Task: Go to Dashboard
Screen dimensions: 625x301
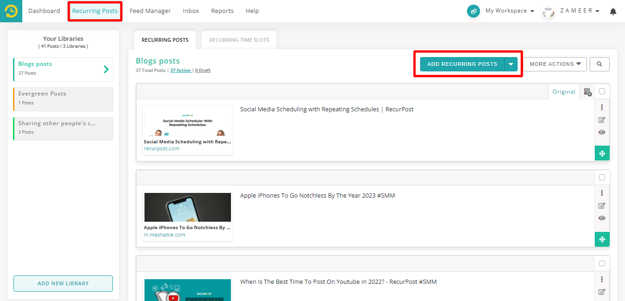Action: tap(44, 11)
